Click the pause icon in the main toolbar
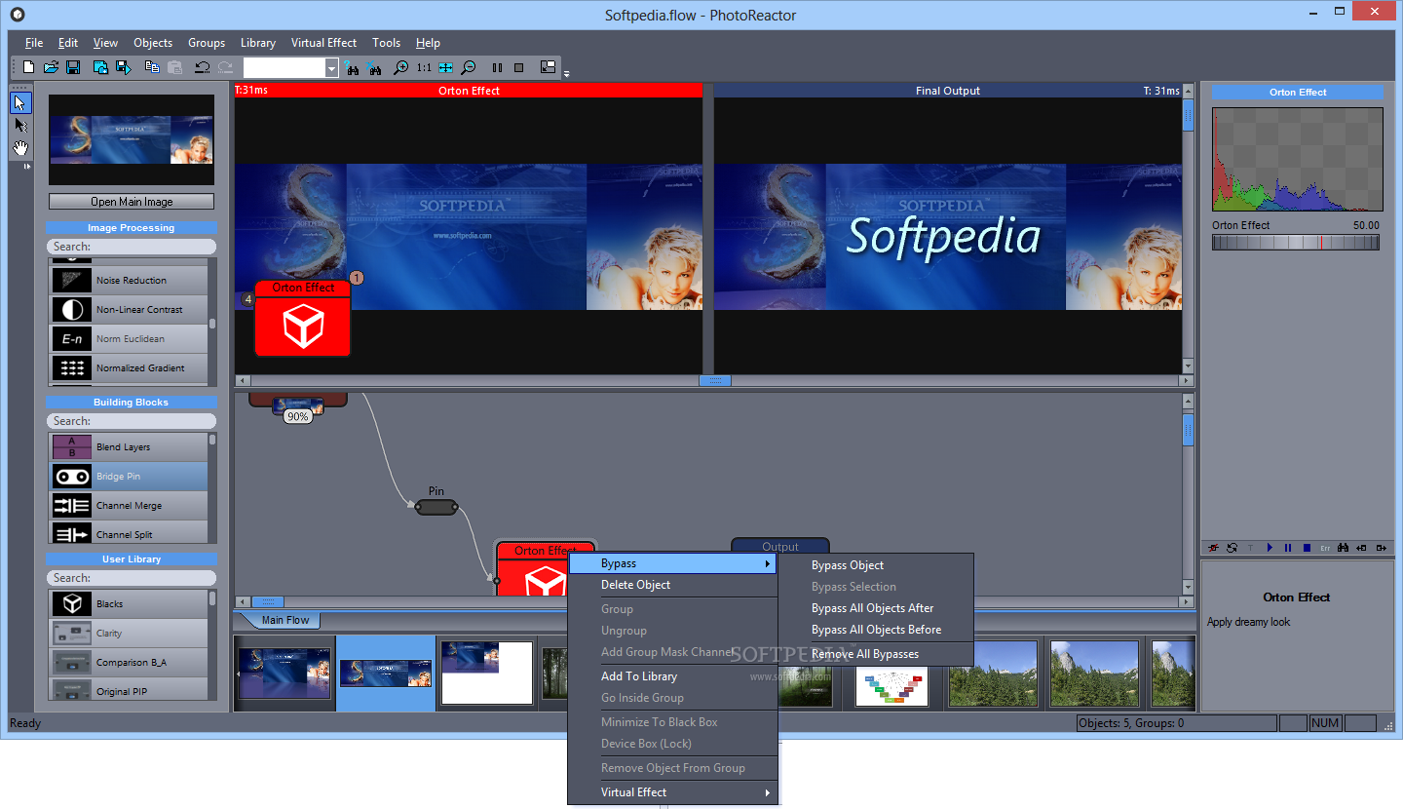Viewport: 1403px width, 809px height. 497,67
